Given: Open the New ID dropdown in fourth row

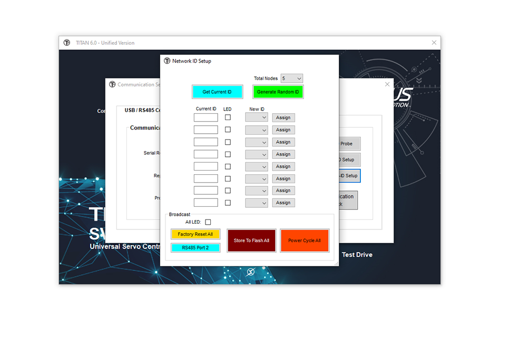Looking at the screenshot, I should [x=257, y=154].
